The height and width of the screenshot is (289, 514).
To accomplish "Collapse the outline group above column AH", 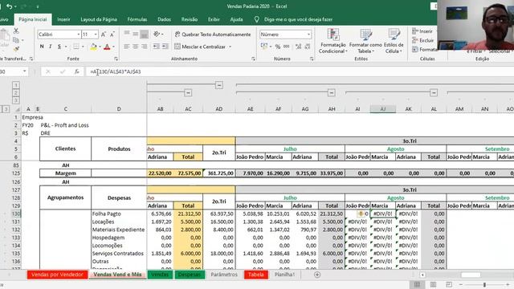I will pyautogui.click(x=331, y=93).
